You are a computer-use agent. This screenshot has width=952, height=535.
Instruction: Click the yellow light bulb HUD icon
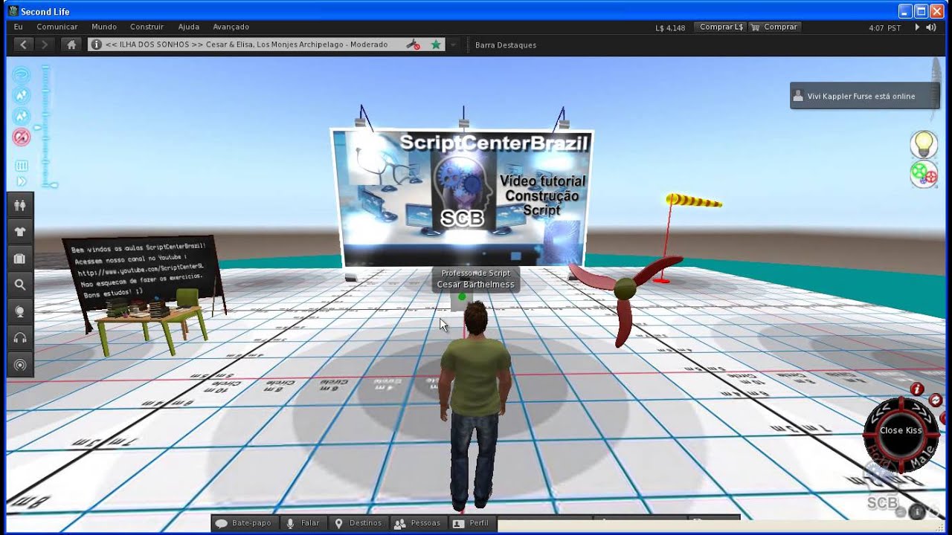(x=924, y=144)
